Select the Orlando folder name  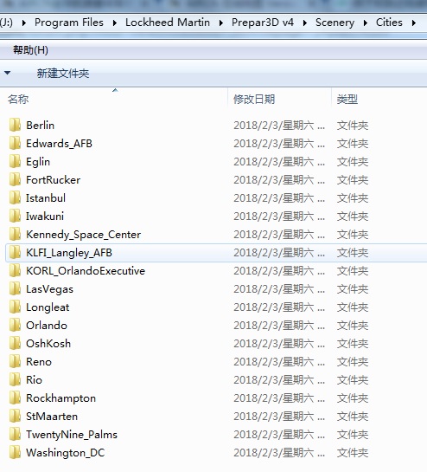[x=47, y=326]
